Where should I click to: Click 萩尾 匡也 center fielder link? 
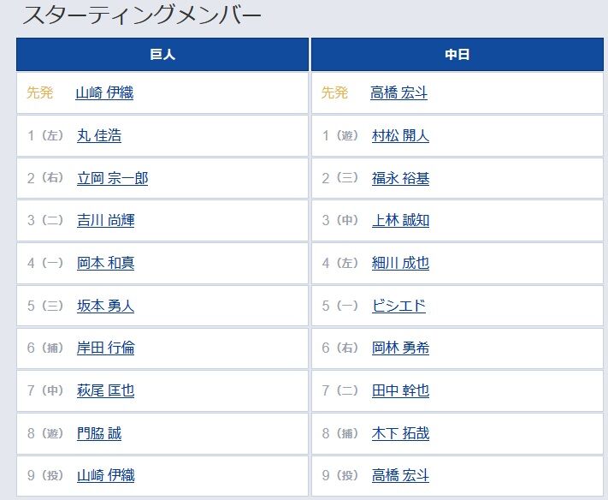click(x=105, y=390)
